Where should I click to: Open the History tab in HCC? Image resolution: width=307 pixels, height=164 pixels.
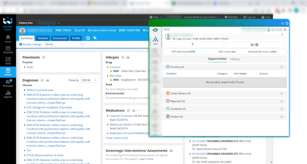click(235, 59)
